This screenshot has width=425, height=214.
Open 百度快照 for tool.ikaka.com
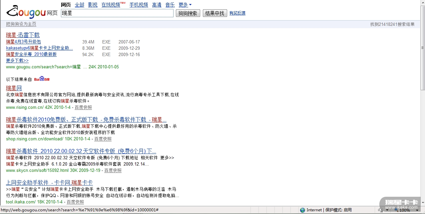[x=75, y=202]
